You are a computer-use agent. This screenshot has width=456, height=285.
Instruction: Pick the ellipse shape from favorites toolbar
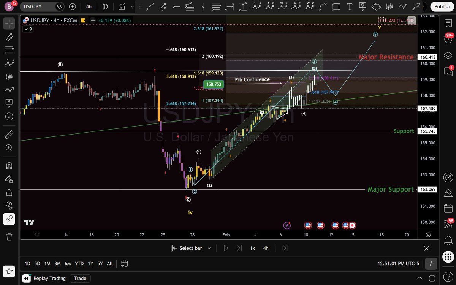[x=376, y=6]
